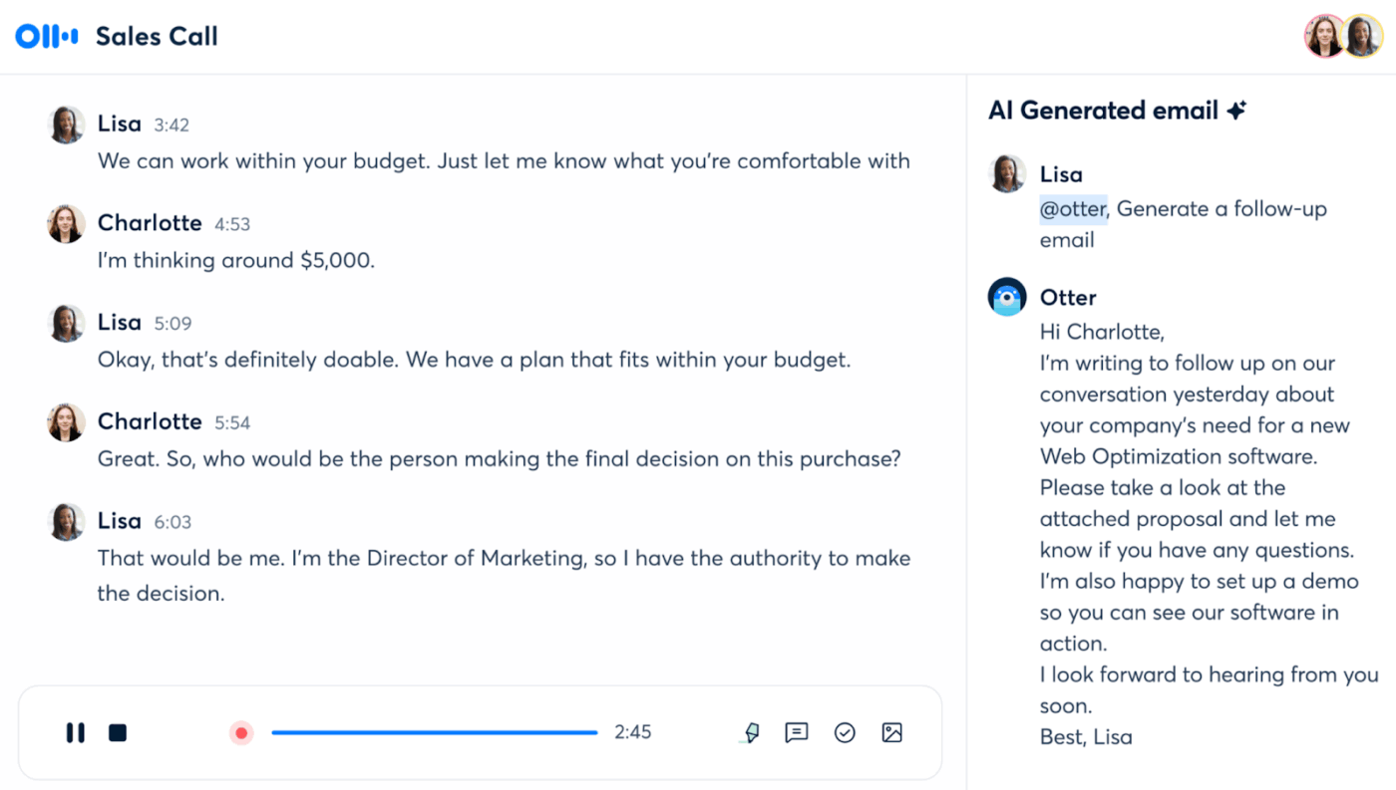Click the playback progress bar
The image size is (1396, 790).
(x=434, y=731)
